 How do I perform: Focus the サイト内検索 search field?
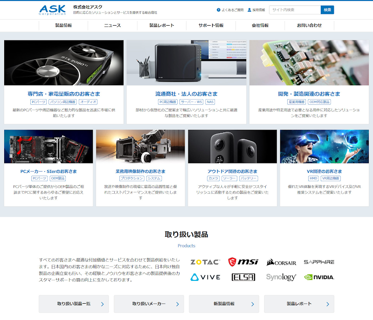coord(295,10)
